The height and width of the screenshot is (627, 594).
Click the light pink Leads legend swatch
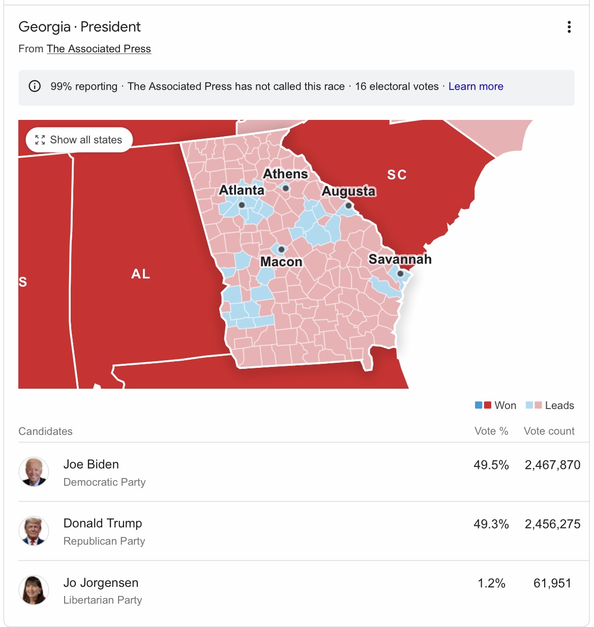(x=538, y=405)
